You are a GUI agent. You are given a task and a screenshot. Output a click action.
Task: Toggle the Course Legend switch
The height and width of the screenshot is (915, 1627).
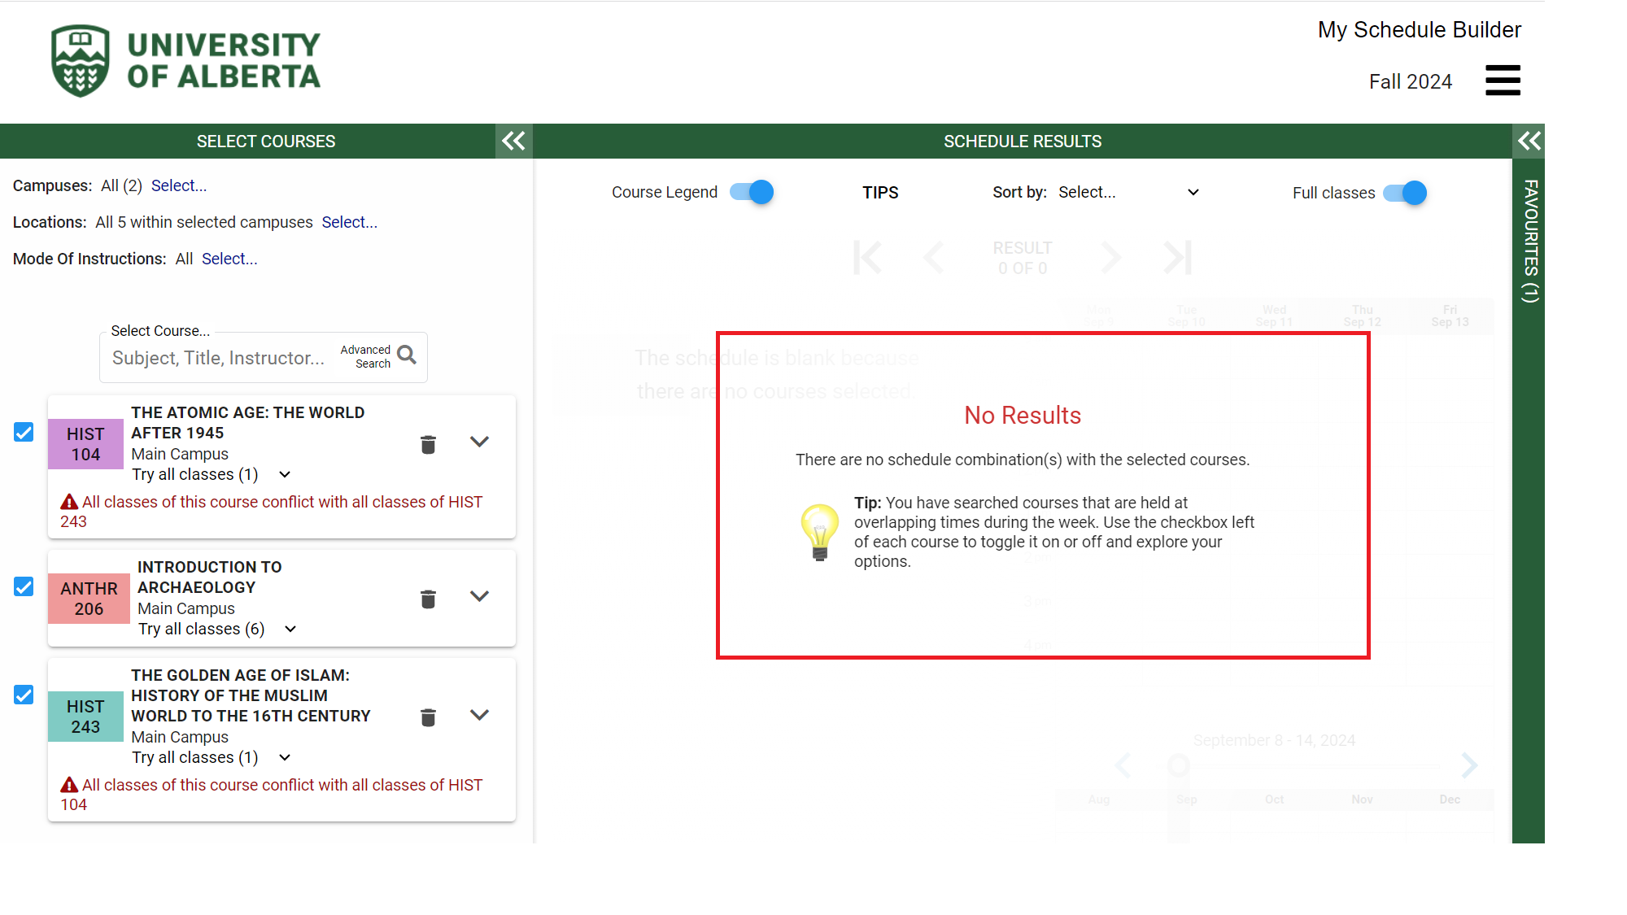point(752,192)
